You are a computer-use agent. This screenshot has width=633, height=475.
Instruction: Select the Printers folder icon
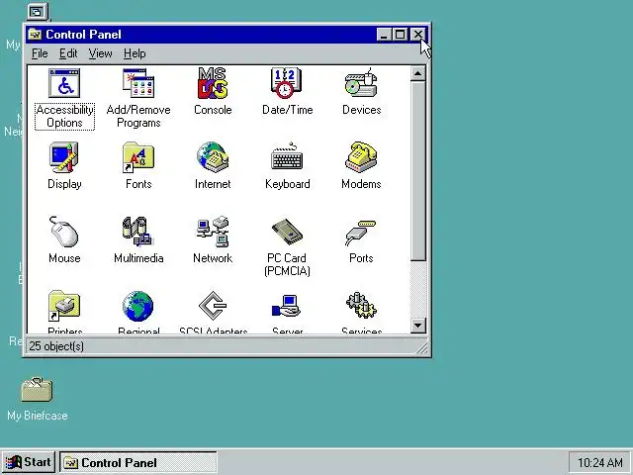(x=64, y=306)
